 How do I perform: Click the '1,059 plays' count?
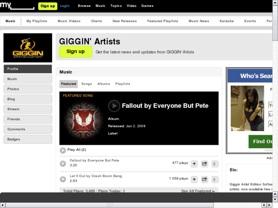point(179,179)
